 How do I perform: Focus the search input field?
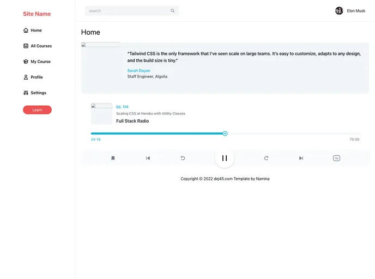(128, 11)
